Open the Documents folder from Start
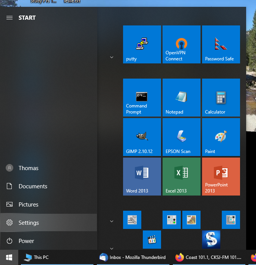 (49, 186)
